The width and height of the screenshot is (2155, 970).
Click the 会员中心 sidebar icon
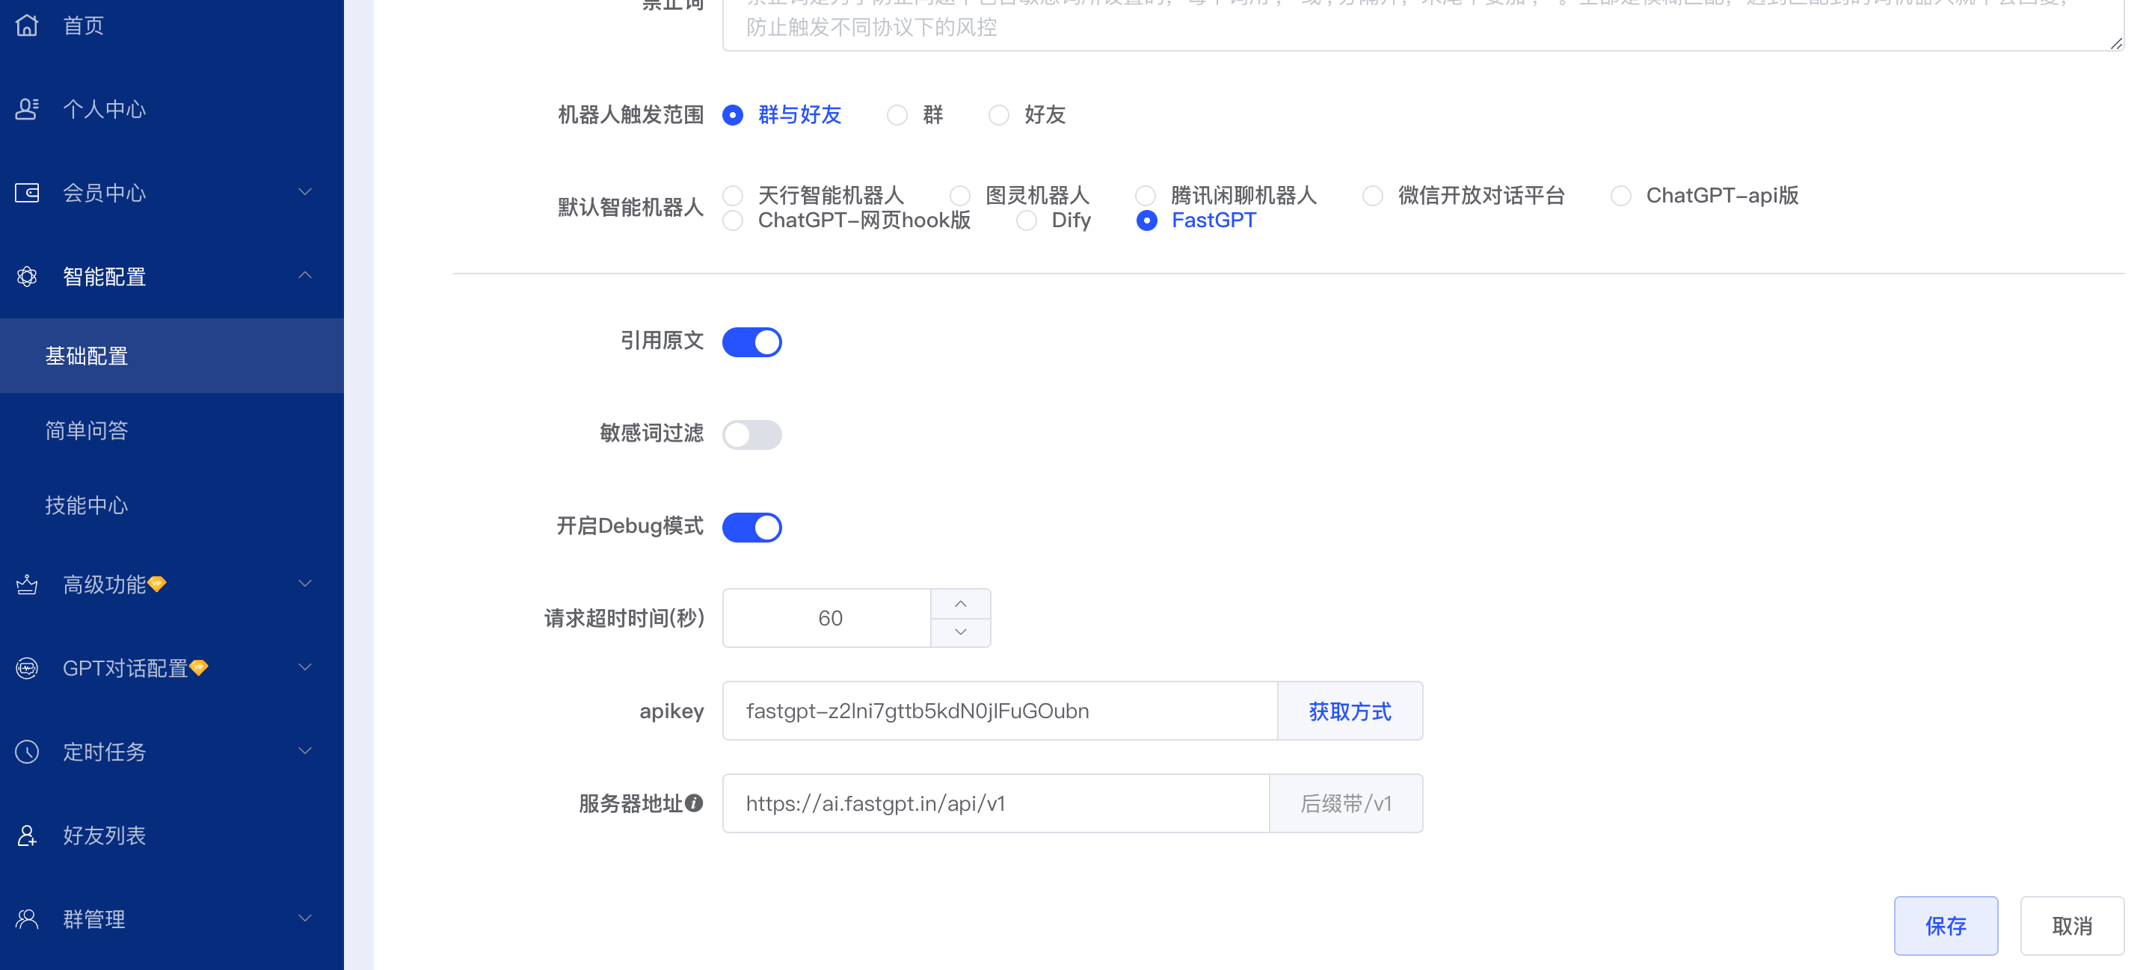[28, 192]
